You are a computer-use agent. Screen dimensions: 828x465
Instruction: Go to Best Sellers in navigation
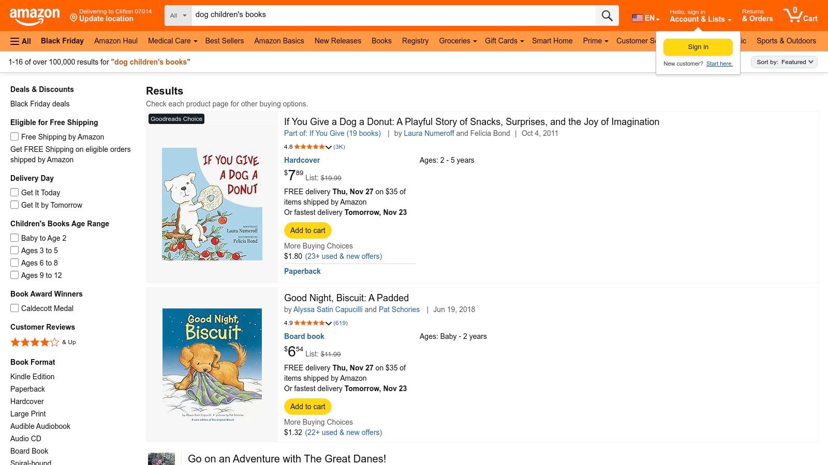click(x=224, y=41)
